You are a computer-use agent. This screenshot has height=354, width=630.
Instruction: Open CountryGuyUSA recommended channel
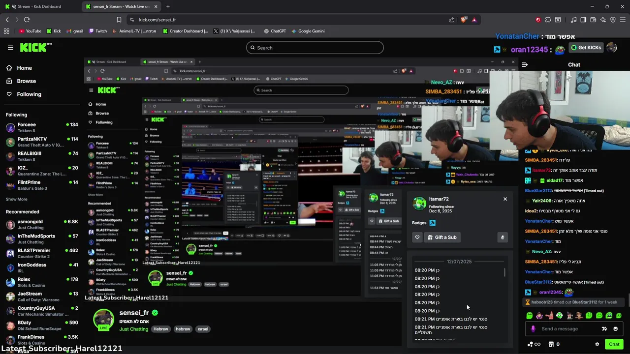(x=42, y=311)
